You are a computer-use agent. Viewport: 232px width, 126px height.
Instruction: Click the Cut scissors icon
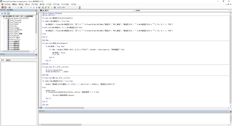point(13,7)
